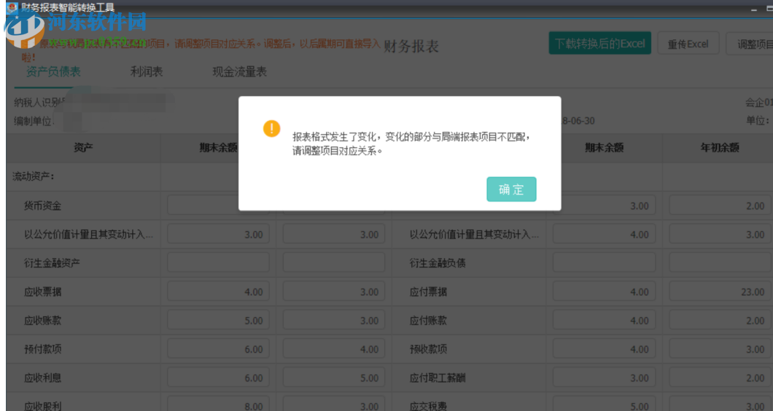Click 应收利息 期末余额 field 6.00
This screenshot has width=773, height=411.
[x=218, y=377]
